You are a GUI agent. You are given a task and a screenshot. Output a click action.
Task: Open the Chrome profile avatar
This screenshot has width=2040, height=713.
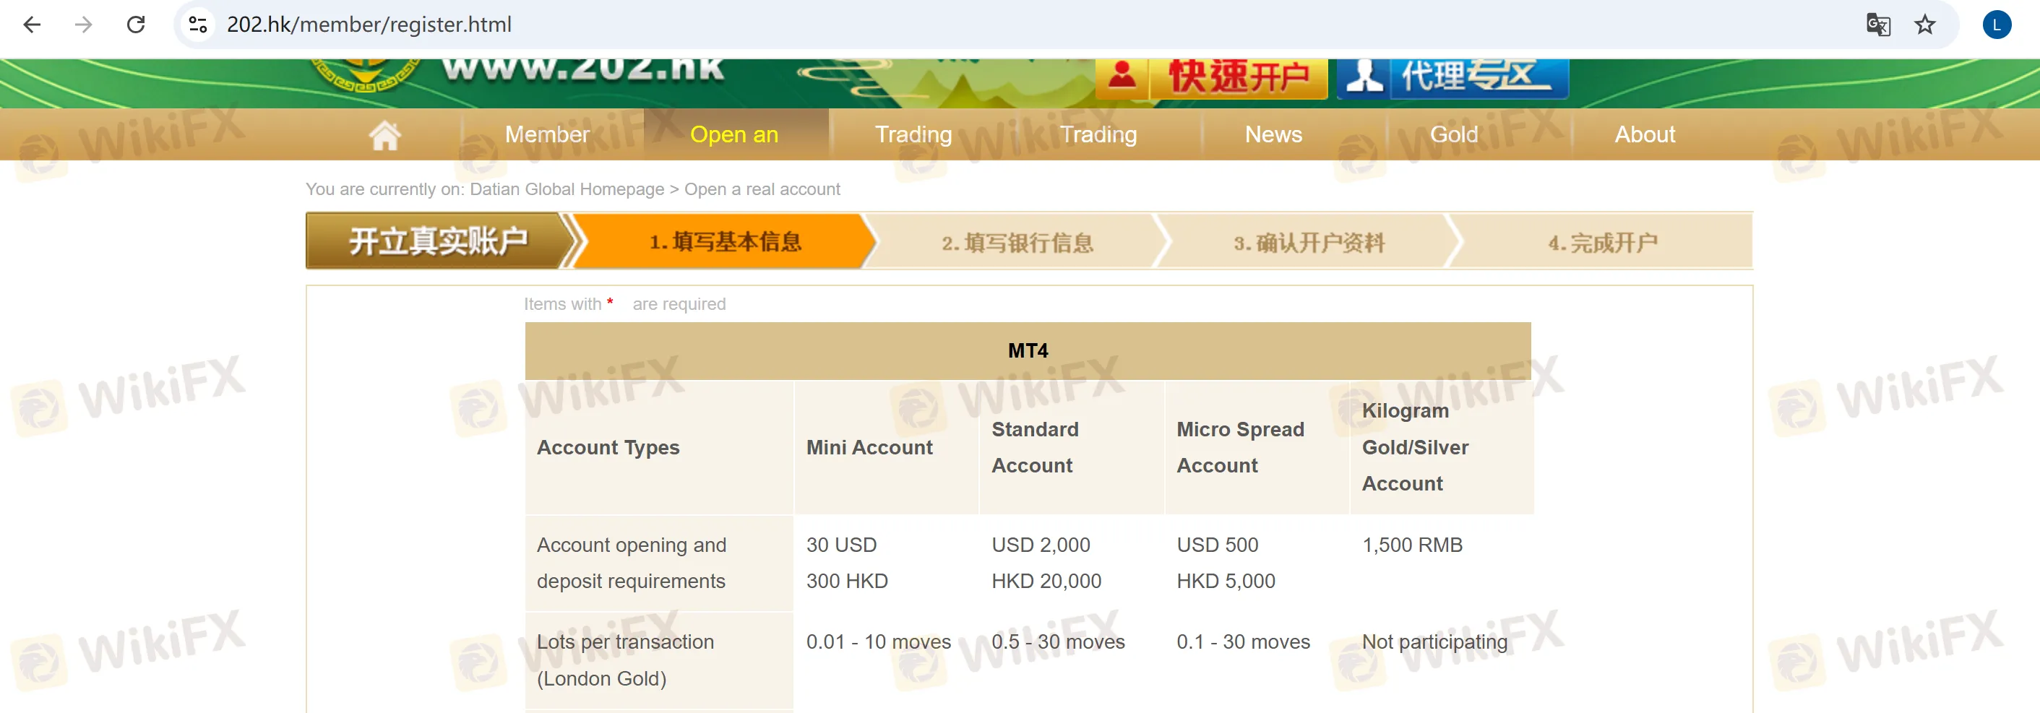click(1997, 25)
